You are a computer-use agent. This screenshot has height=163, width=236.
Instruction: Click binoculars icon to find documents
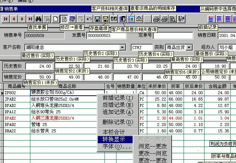(x=39, y=19)
